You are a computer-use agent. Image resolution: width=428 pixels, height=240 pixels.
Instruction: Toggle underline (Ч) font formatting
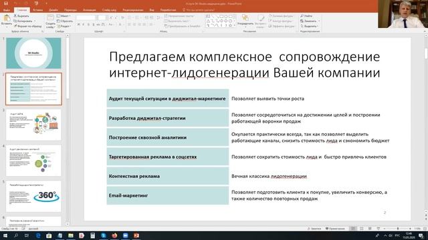(x=88, y=25)
